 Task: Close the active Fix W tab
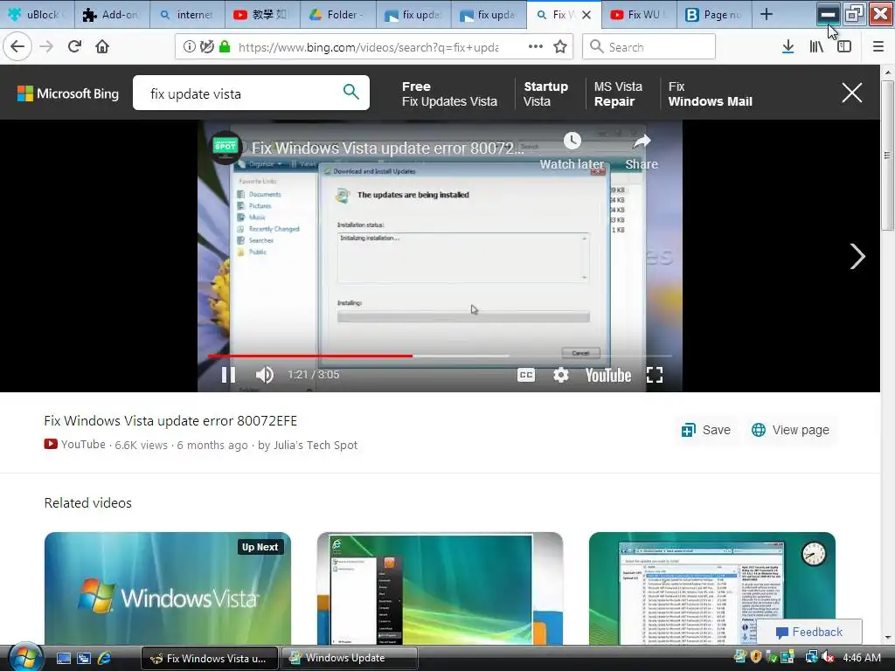coord(586,15)
